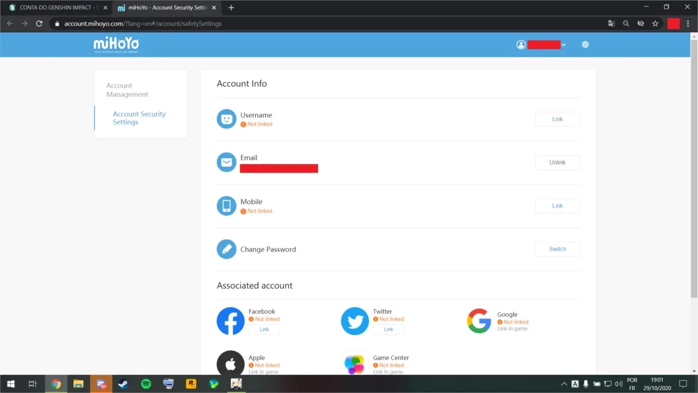This screenshot has width=698, height=393.
Task: Go back to the previous page
Action: pos(10,23)
